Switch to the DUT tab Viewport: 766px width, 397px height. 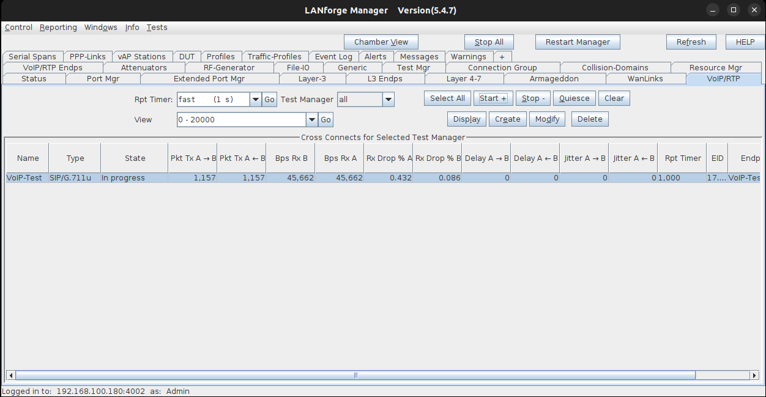(187, 56)
